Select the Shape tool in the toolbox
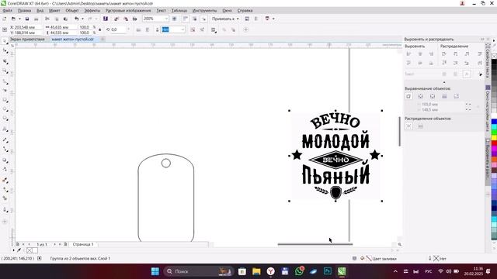This screenshot has width=497, height=279. [x=5, y=51]
